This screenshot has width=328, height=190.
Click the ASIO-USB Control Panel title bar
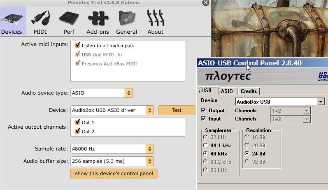click(263, 63)
